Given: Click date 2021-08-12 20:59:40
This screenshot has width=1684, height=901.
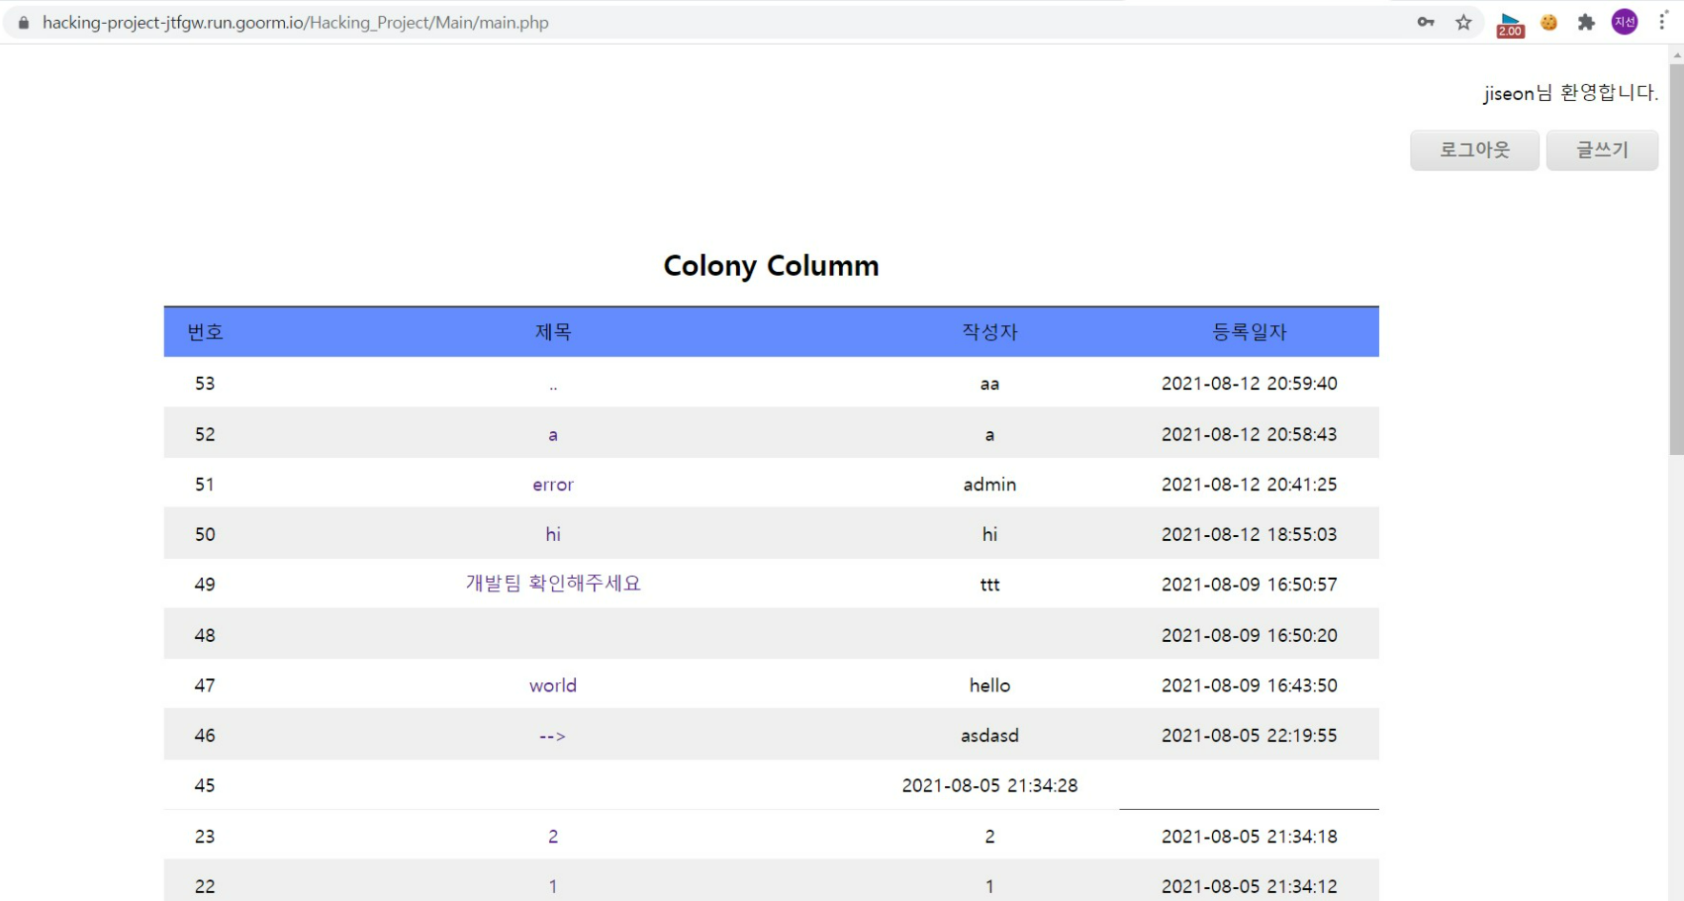Looking at the screenshot, I should (x=1250, y=384).
